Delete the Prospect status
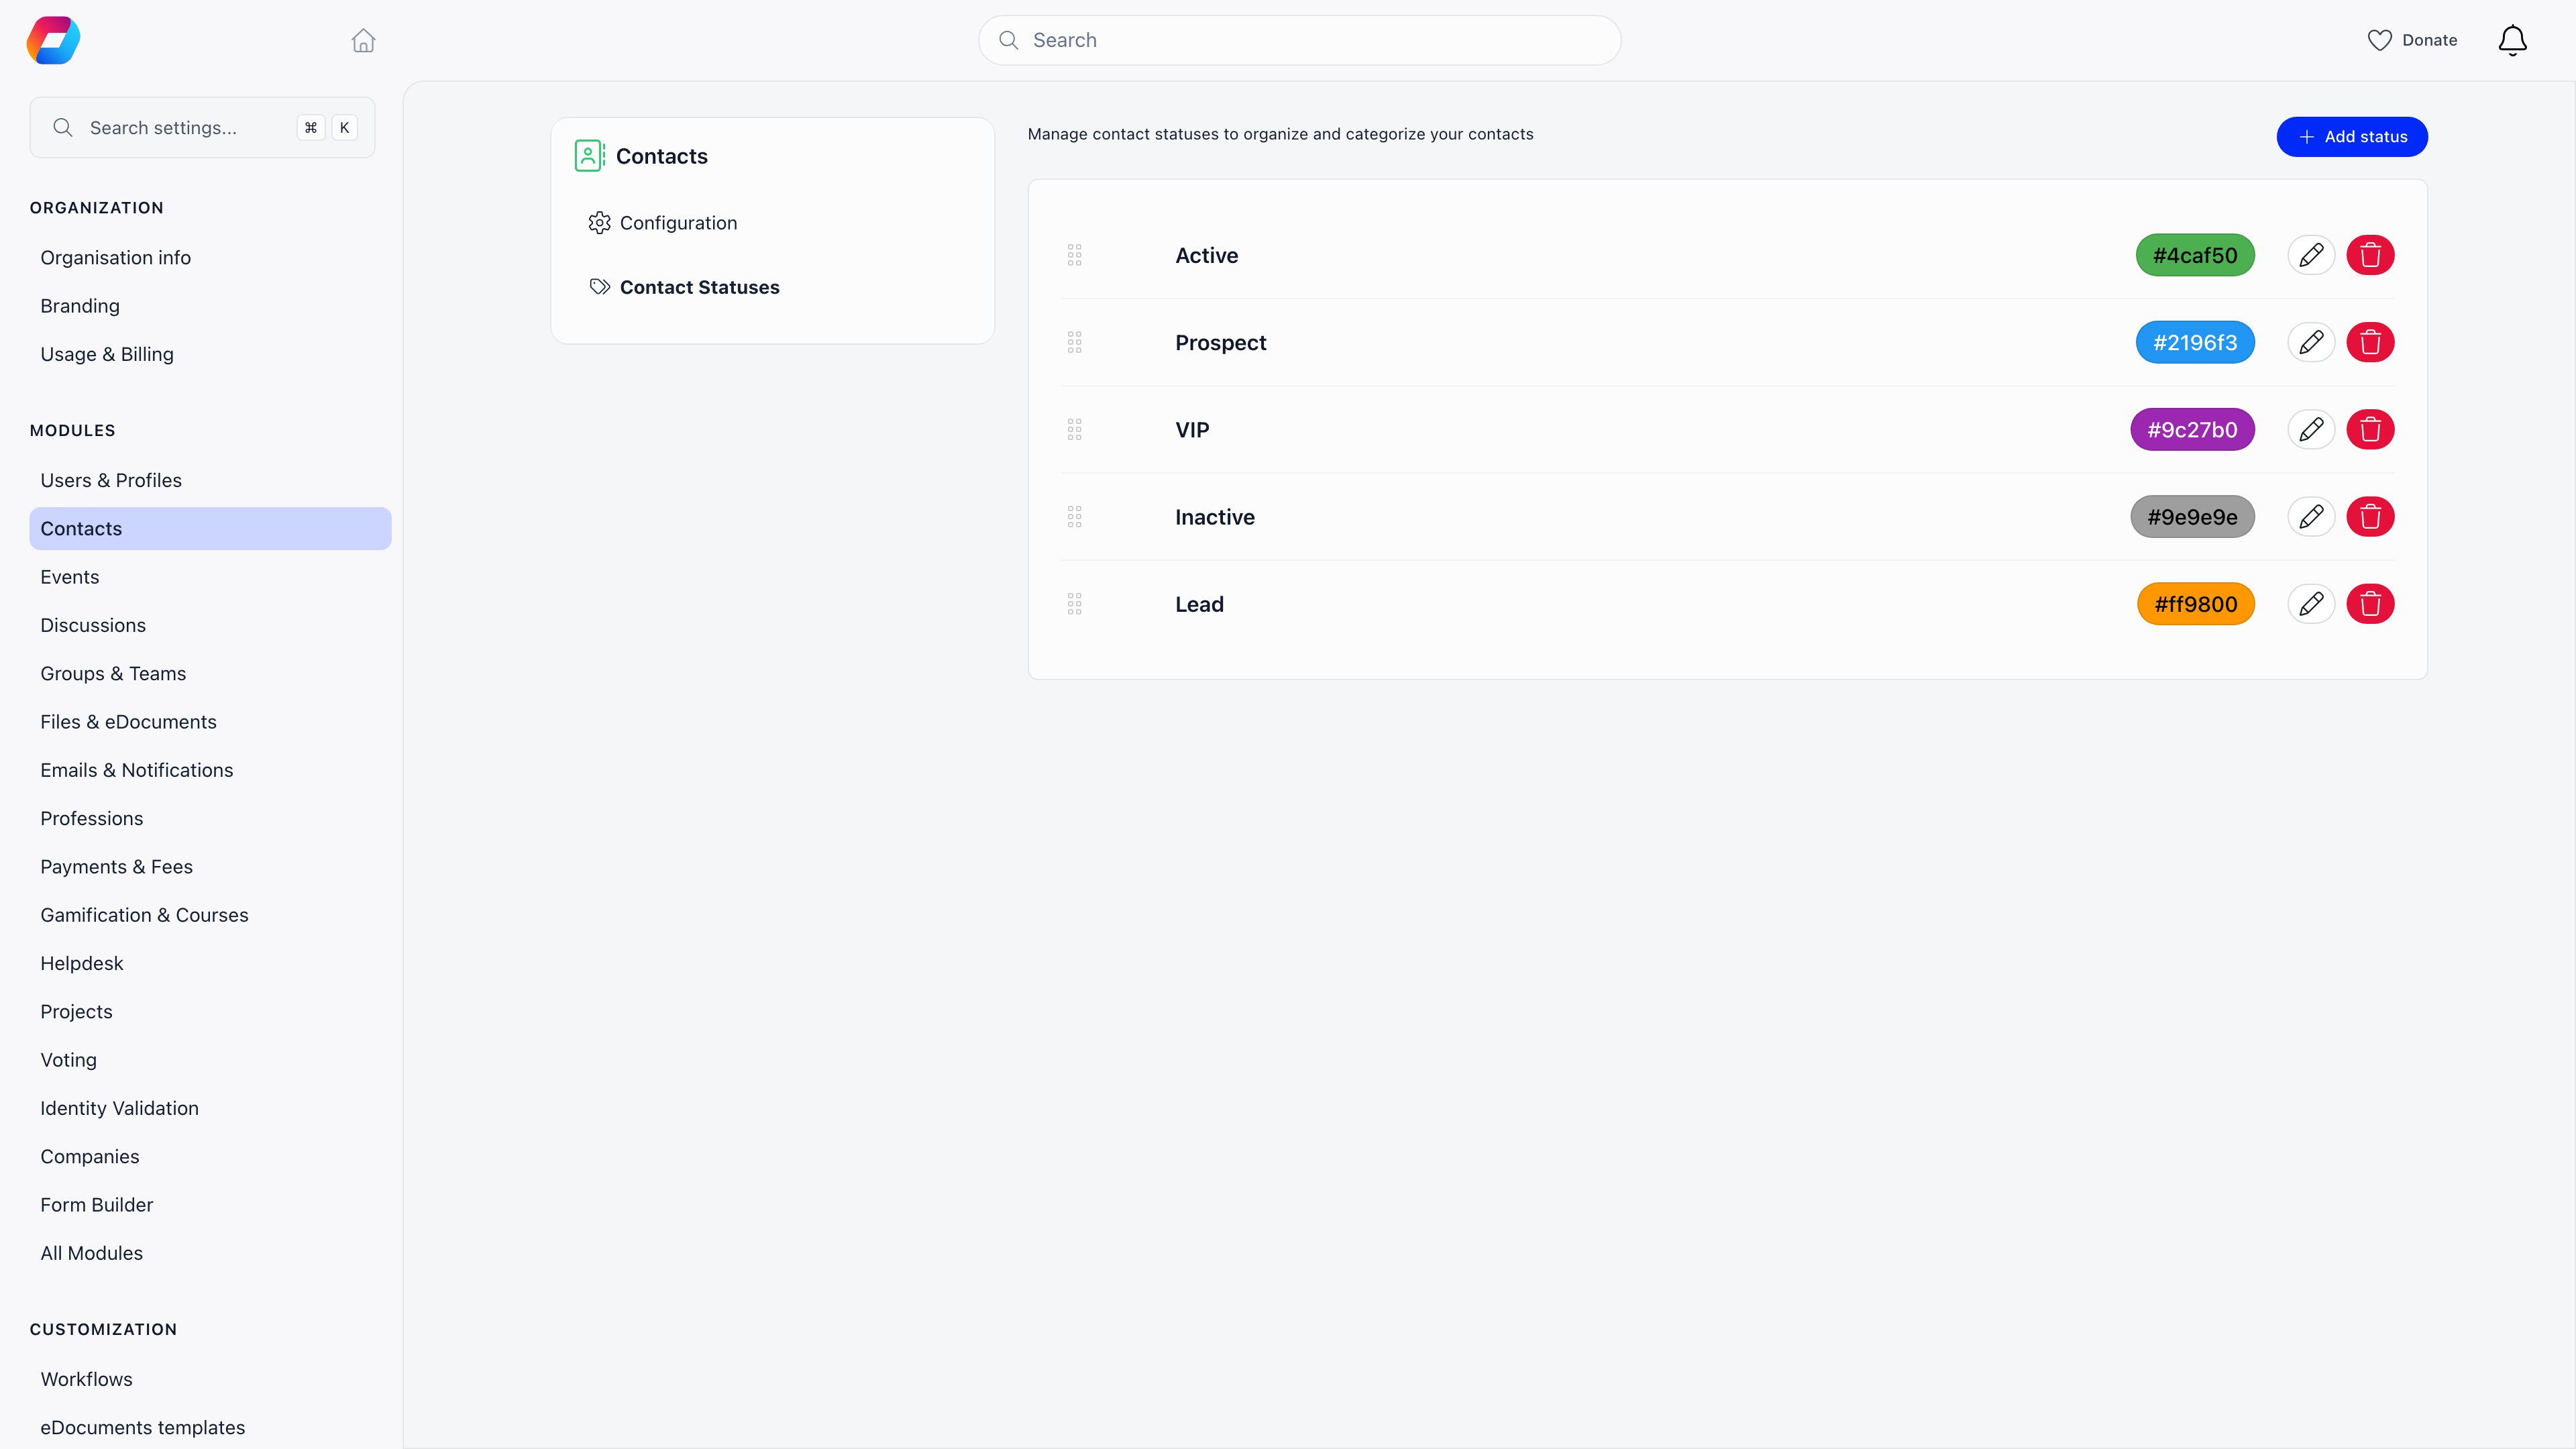The image size is (2576, 1449). point(2370,342)
